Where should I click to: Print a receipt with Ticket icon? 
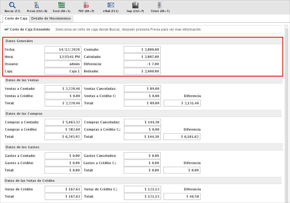coord(160,5)
